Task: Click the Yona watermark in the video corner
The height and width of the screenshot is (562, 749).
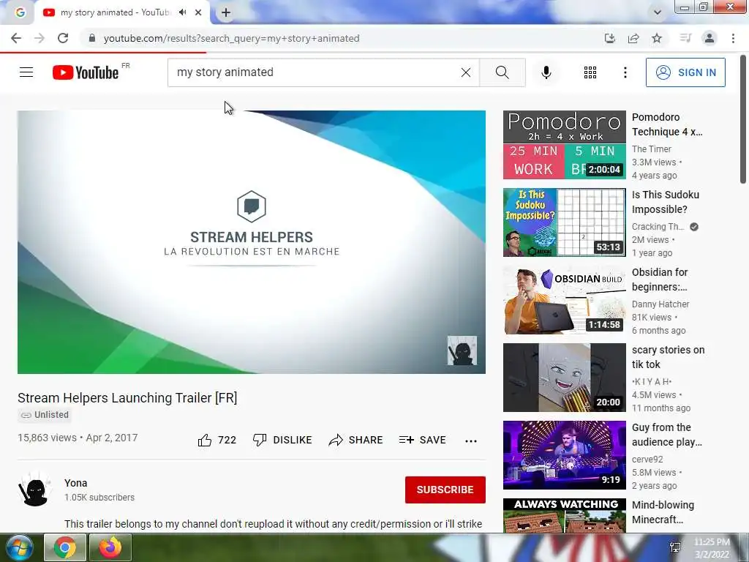Action: pos(462,351)
